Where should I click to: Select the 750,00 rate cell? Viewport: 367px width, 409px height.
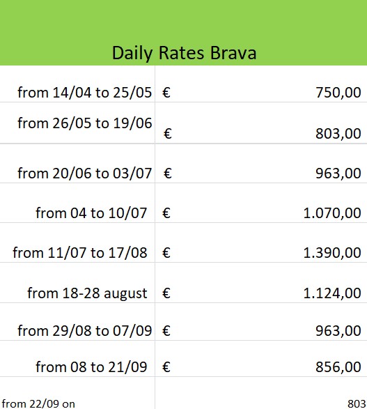pos(261,84)
